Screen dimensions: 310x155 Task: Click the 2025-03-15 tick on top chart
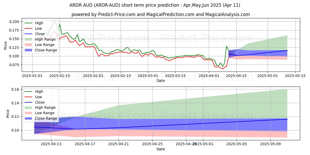tap(175, 76)
